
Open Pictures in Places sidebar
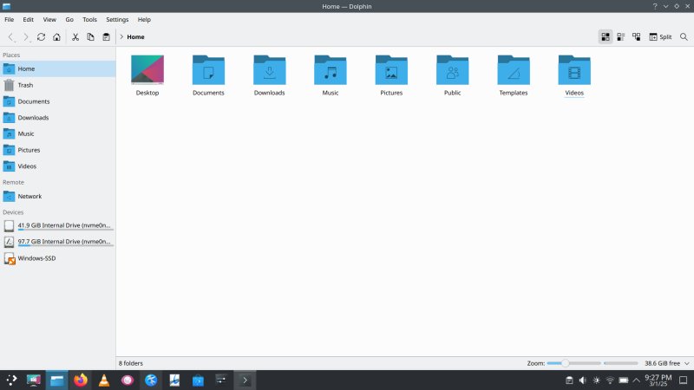[x=57, y=150]
